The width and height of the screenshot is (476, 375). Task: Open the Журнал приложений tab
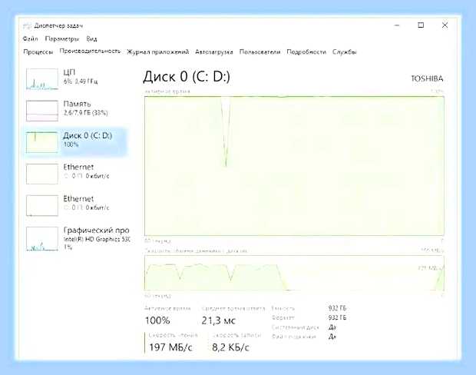[158, 52]
